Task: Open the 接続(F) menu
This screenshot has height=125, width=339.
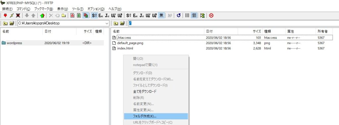Action: click(x=7, y=9)
